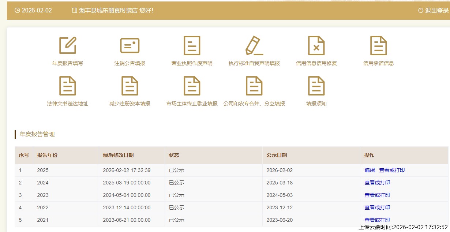Open 营业执照作废声明 document icon
The width and height of the screenshot is (450, 232).
(192, 46)
